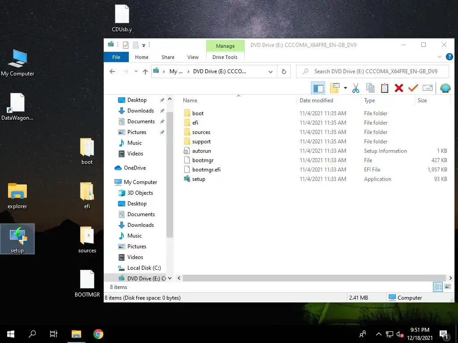The width and height of the screenshot is (458, 343).
Task: Select BOOTMGR file on desktop
Action: click(x=87, y=284)
